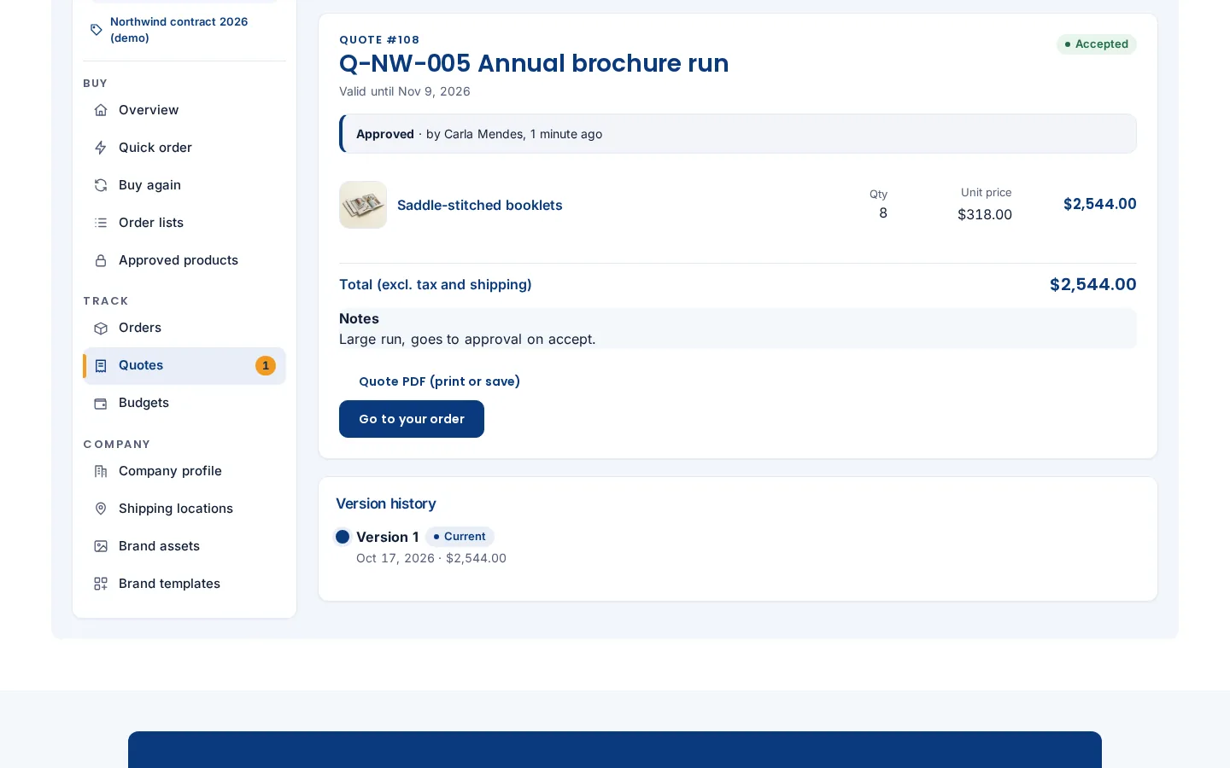Click the Saddle-stitched booklets product thumbnail

(363, 205)
